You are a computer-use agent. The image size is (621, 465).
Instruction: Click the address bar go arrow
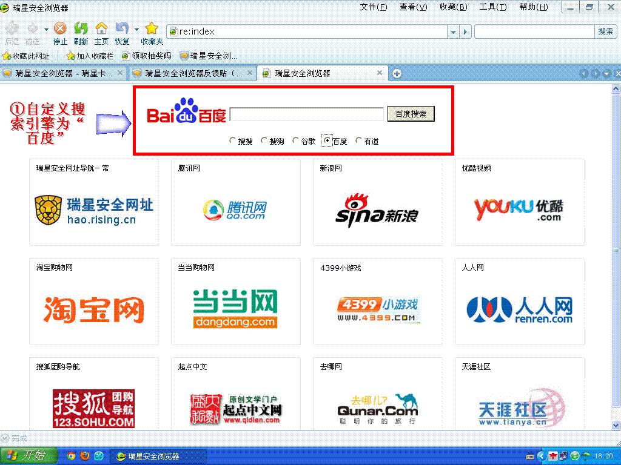click(465, 31)
